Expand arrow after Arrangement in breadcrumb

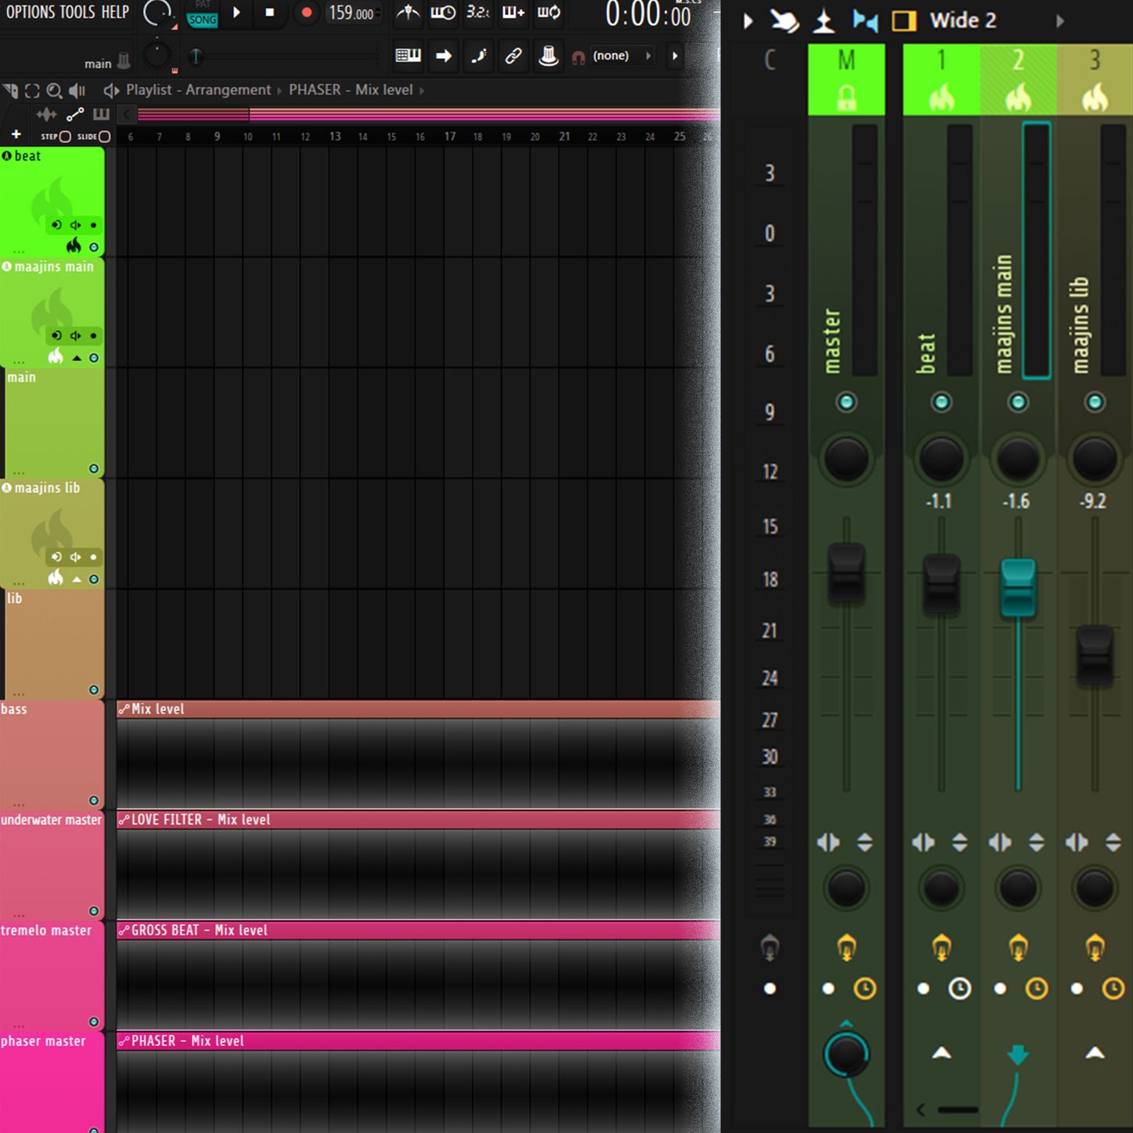click(x=278, y=90)
